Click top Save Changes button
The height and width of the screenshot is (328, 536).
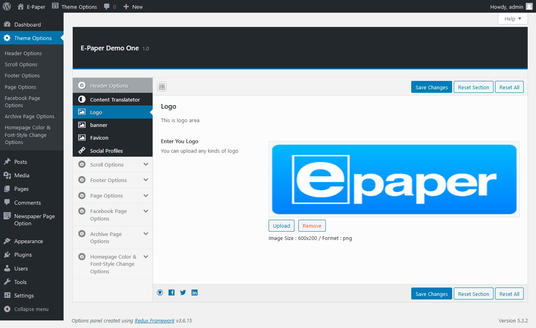[432, 87]
